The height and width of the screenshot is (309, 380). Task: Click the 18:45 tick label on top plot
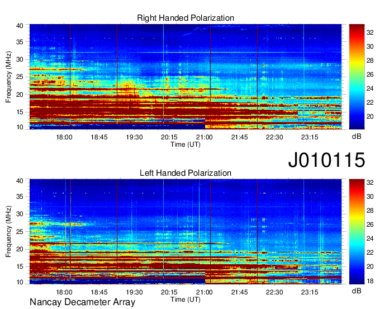coord(99,137)
